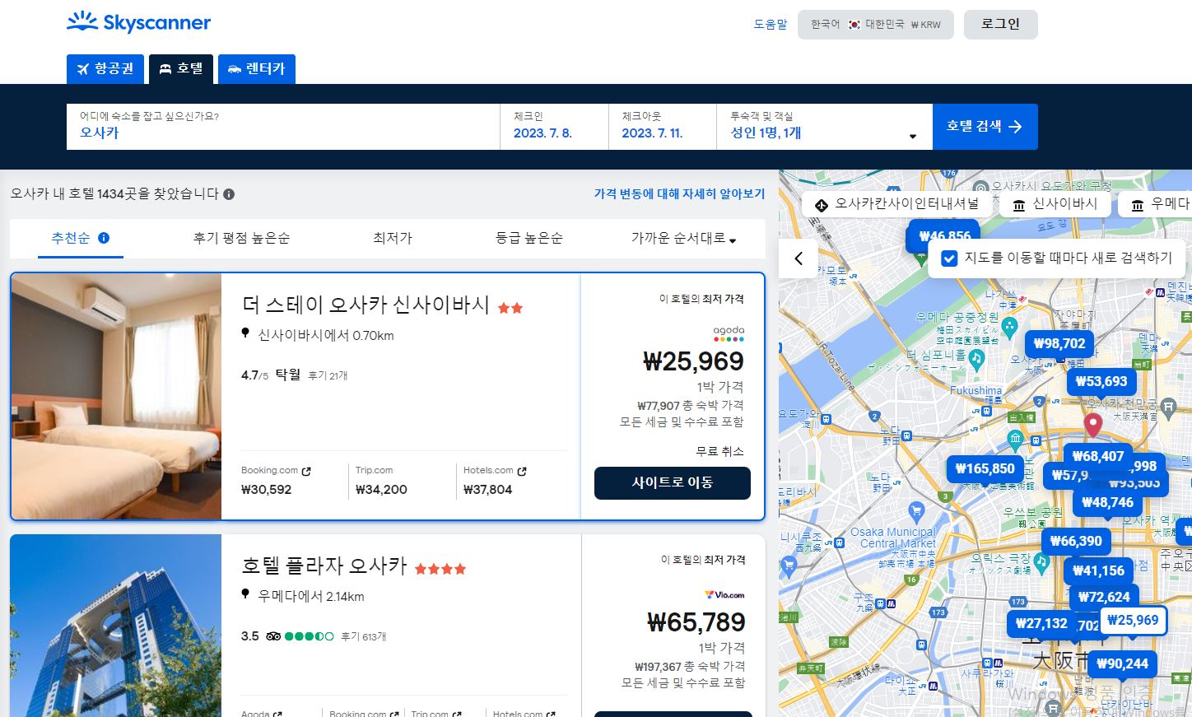Click the 후기 21개 review count
This screenshot has height=717, width=1192.
[328, 375]
